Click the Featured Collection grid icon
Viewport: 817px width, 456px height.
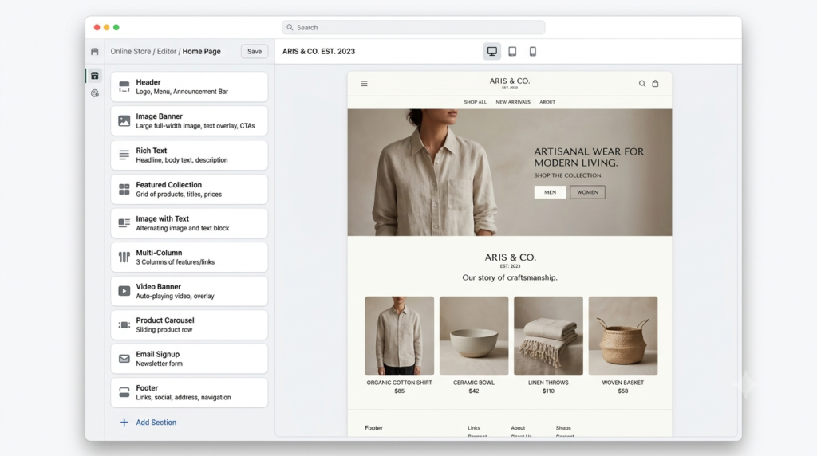[x=124, y=189]
